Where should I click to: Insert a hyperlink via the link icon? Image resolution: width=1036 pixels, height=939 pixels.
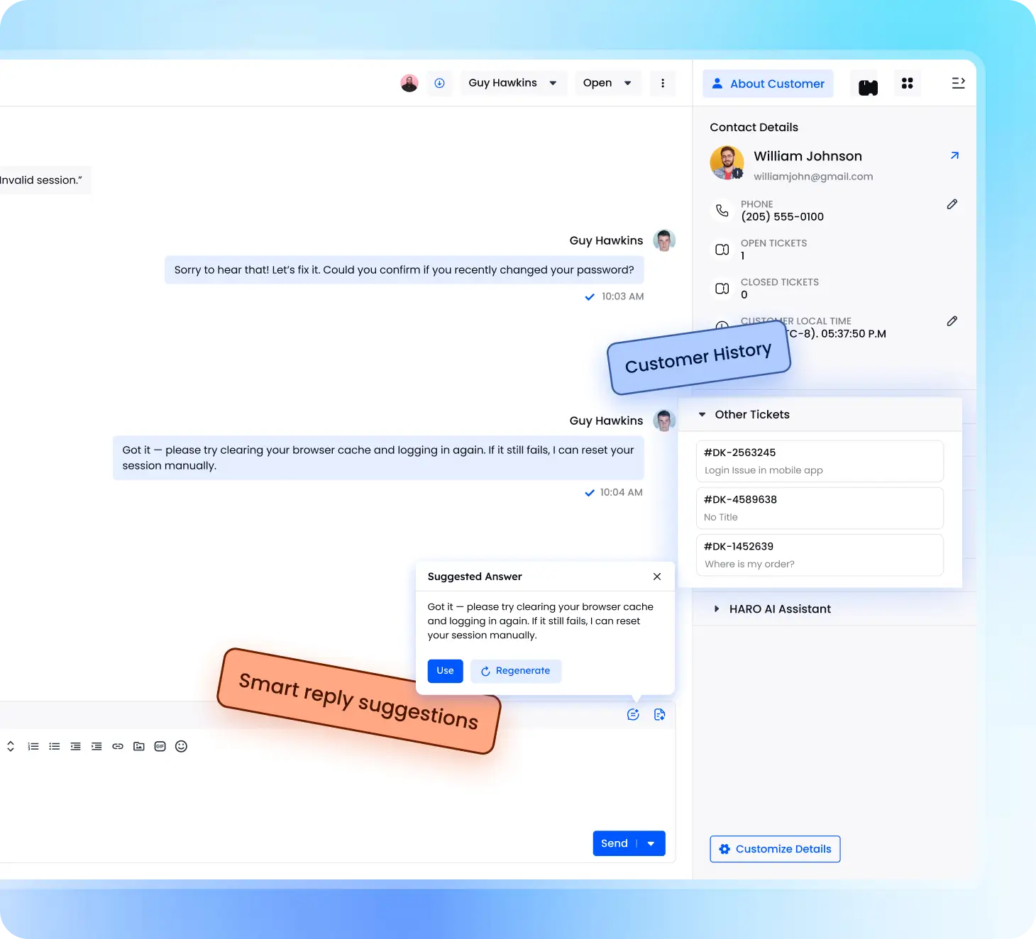[118, 746]
